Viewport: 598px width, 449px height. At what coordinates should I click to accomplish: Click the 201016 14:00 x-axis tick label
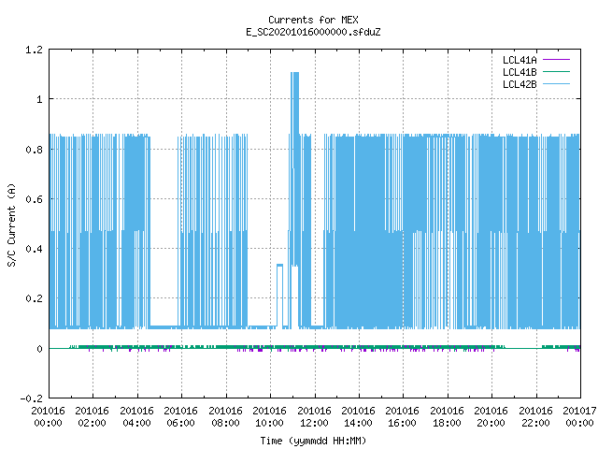click(x=358, y=417)
